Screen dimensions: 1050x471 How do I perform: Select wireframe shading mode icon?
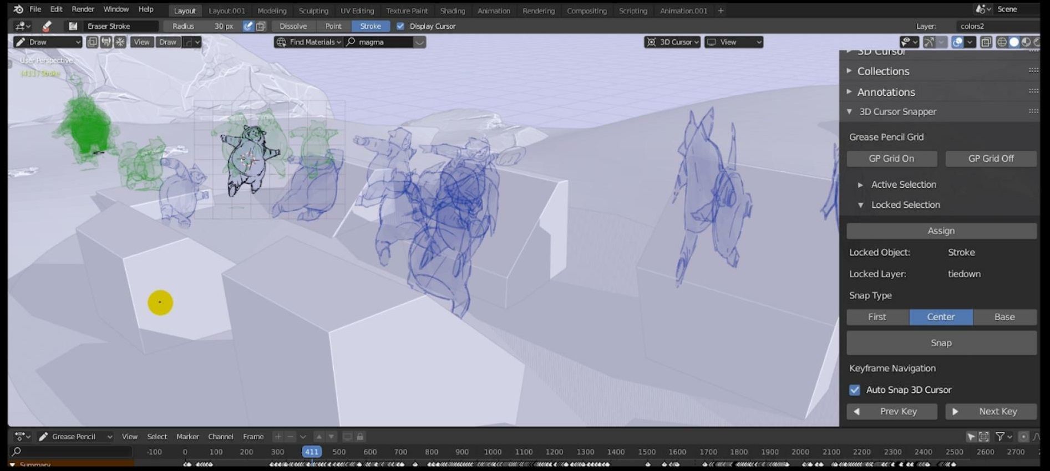(1002, 42)
